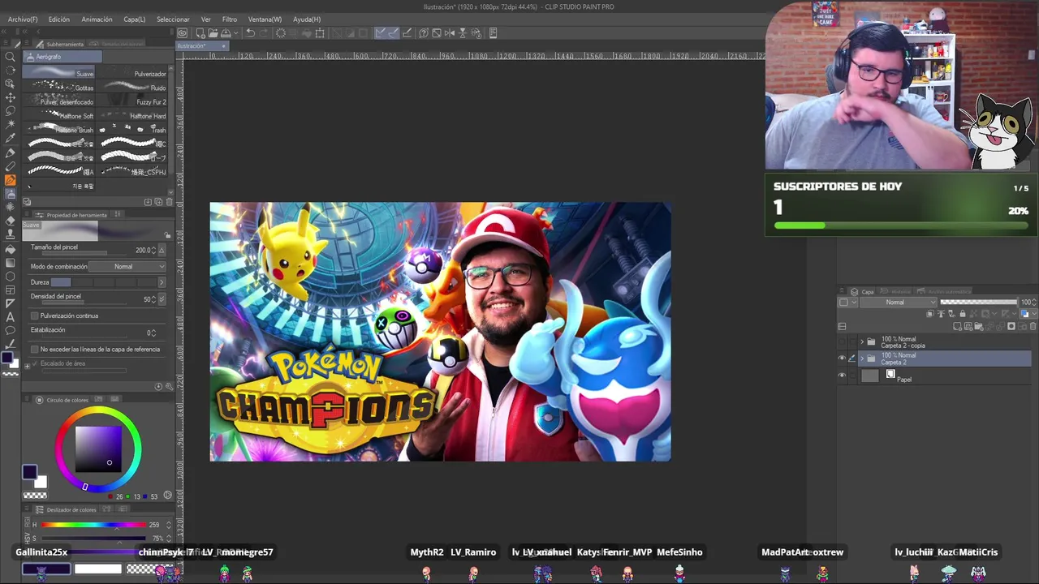Screen dimensions: 1039x584
Task: Toggle the Escalado de área checkbox
Action: (x=35, y=363)
